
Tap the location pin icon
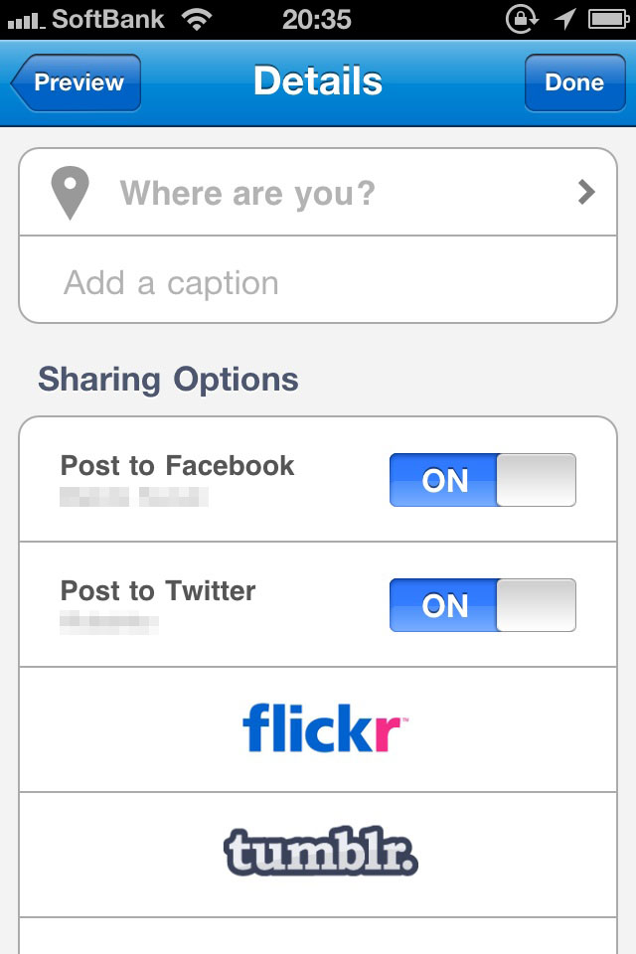(x=71, y=193)
